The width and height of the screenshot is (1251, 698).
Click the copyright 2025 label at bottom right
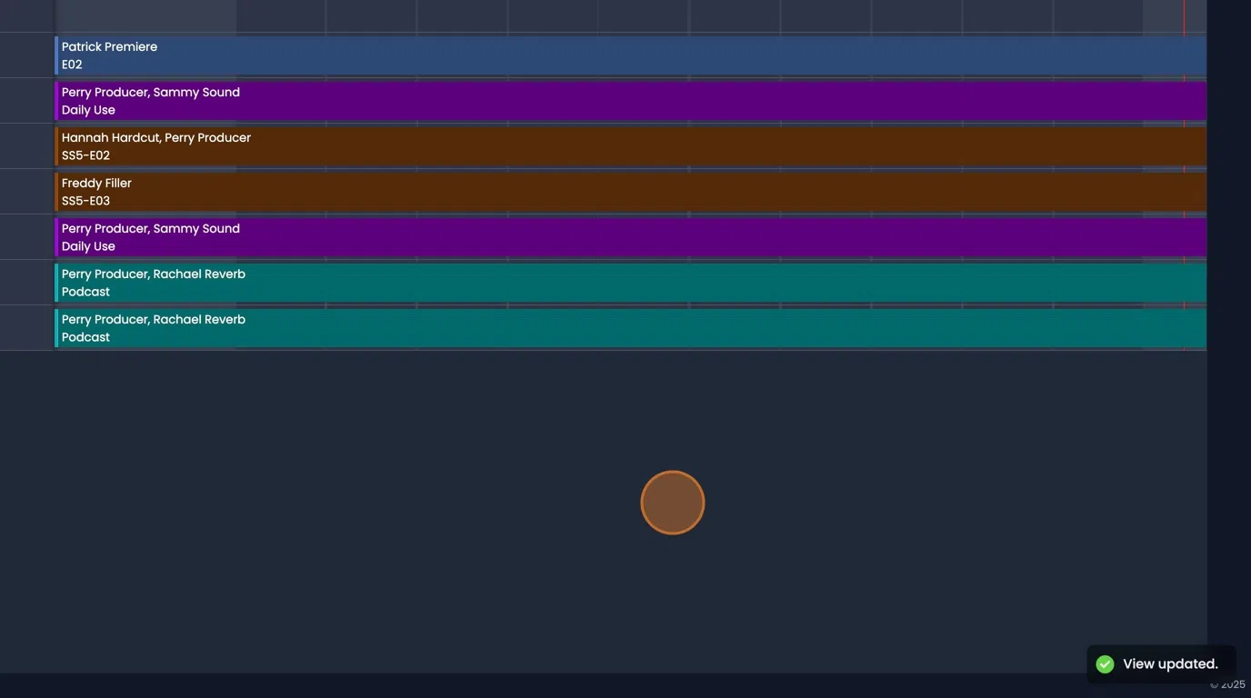1226,684
